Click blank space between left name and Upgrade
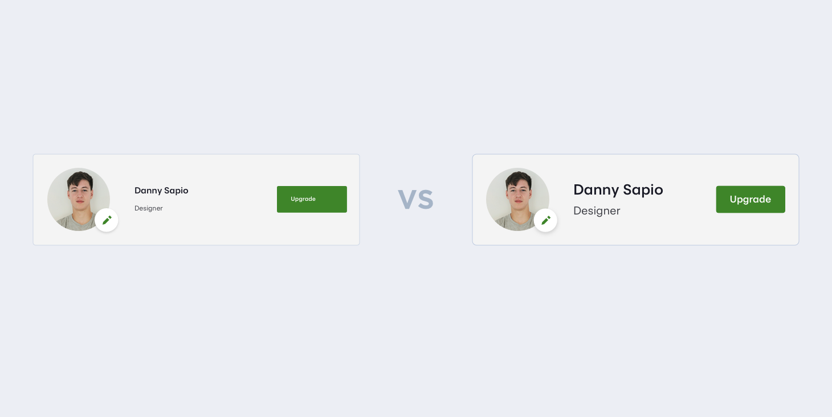Image resolution: width=832 pixels, height=417 pixels. coord(233,199)
